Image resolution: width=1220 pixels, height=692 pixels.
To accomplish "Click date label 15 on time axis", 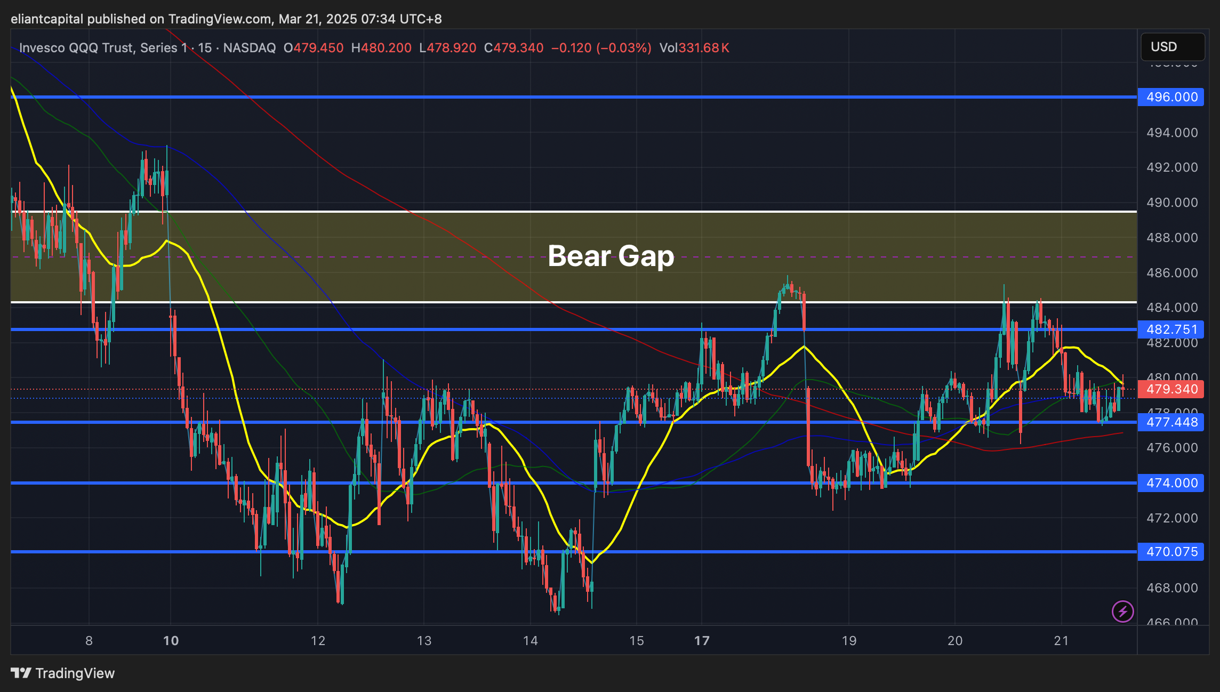I will 637,641.
